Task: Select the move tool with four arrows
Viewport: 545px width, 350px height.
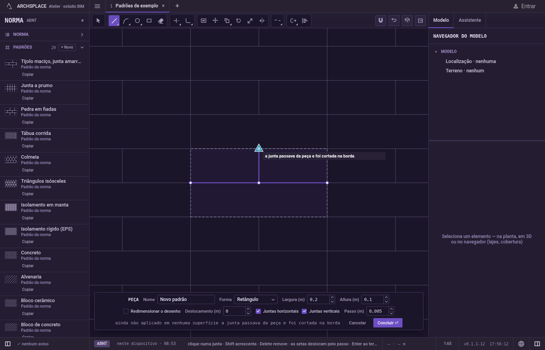Action: (215, 21)
